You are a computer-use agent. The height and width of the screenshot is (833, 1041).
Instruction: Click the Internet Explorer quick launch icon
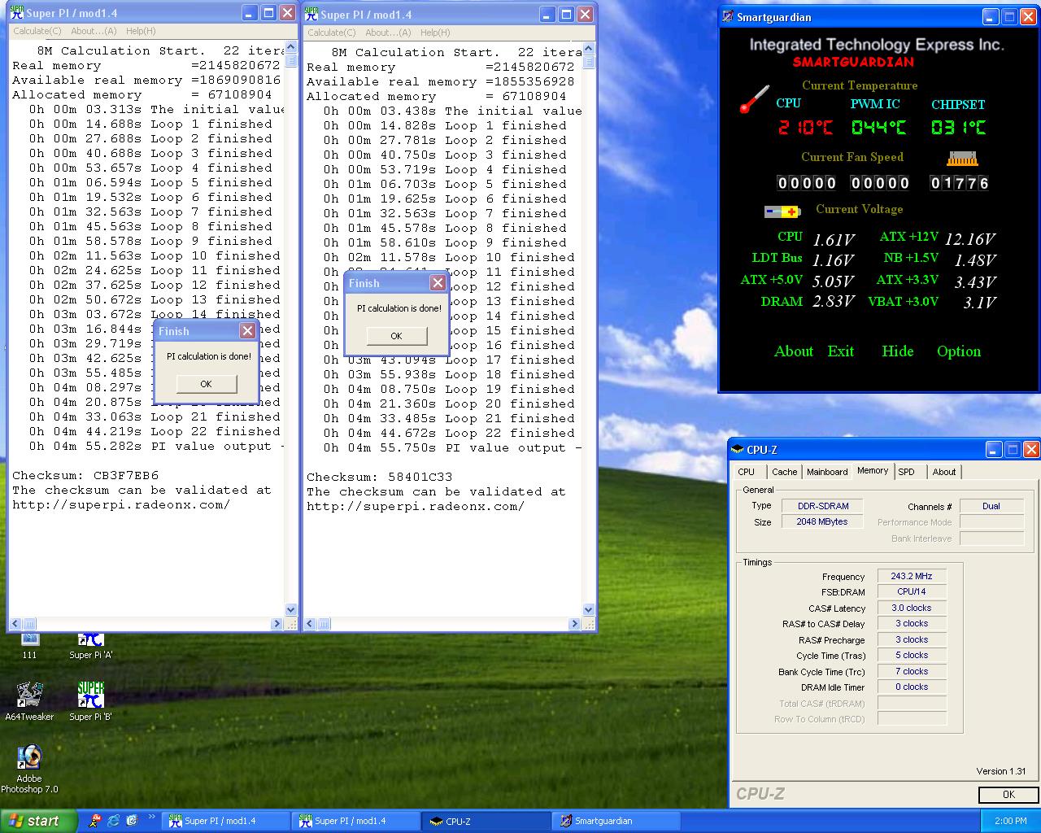113,820
